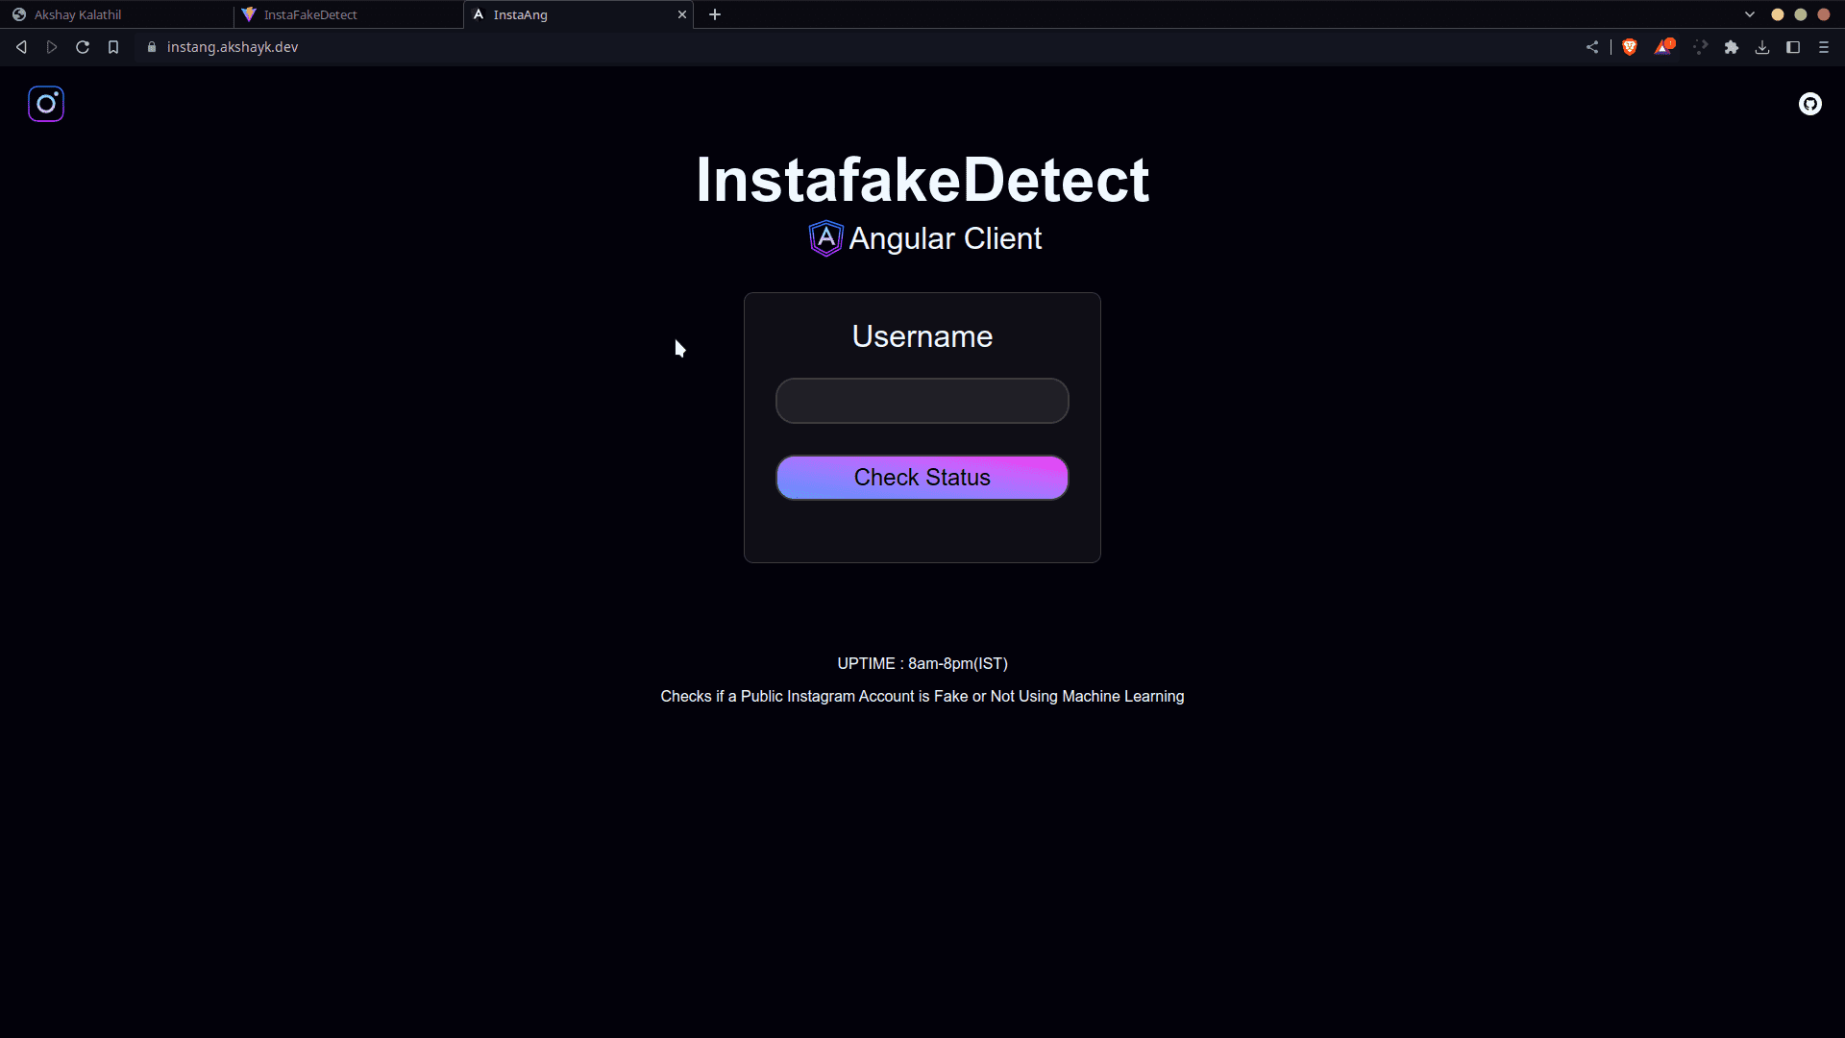The image size is (1845, 1038).
Task: Click the Instagram logo icon
Action: [46, 104]
